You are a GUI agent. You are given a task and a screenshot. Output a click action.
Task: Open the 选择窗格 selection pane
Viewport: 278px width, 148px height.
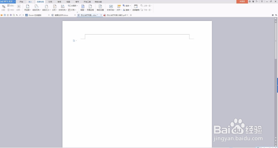pyautogui.click(x=136, y=8)
